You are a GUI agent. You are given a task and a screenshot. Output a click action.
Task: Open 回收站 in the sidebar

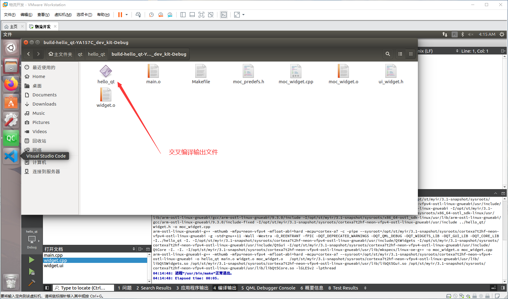(x=39, y=141)
